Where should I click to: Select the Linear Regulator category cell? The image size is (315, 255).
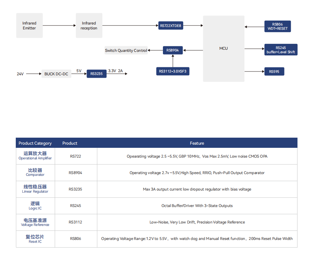(35, 189)
